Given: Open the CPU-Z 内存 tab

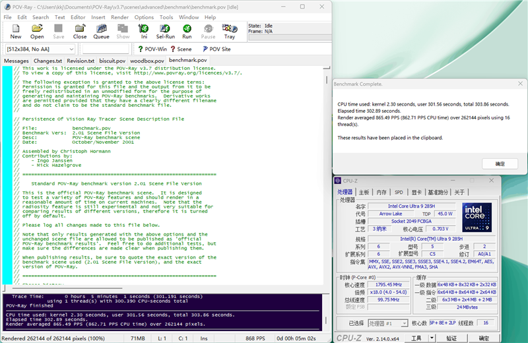Looking at the screenshot, I should [x=381, y=192].
